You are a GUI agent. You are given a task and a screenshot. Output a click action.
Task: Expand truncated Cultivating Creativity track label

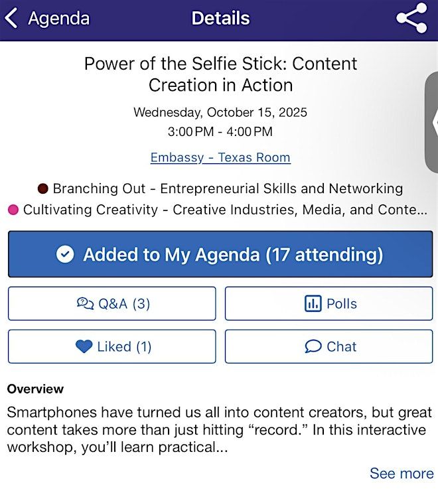(x=225, y=210)
